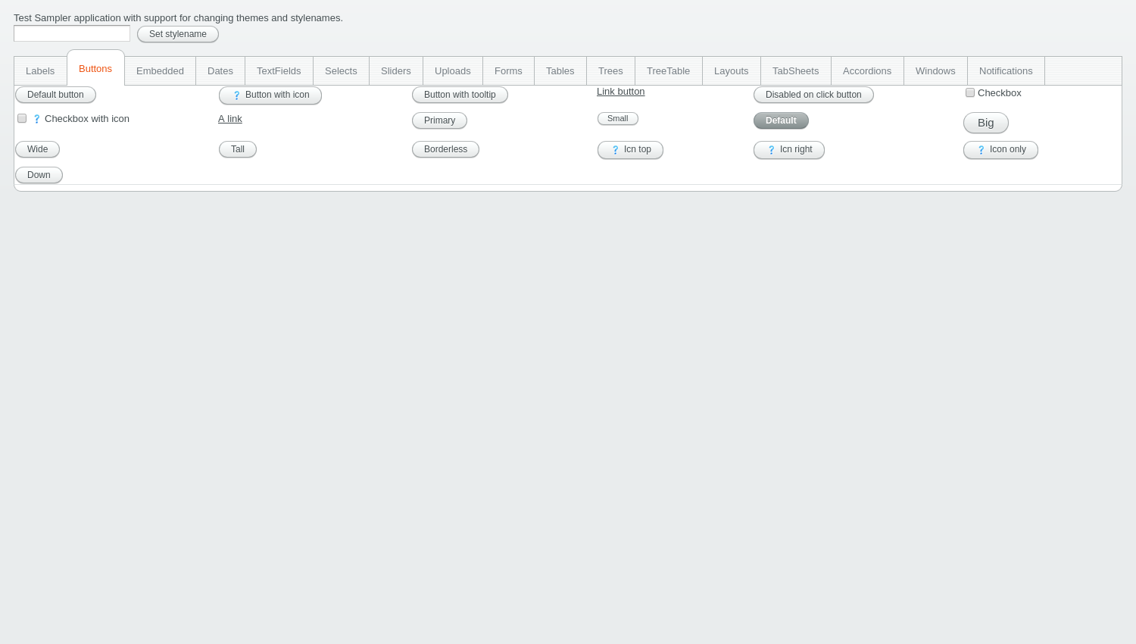
Task: Open the Sliders tab
Action: 396,71
